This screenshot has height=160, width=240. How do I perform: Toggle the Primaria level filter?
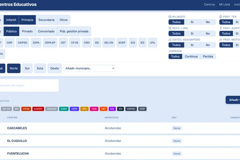[27, 20]
